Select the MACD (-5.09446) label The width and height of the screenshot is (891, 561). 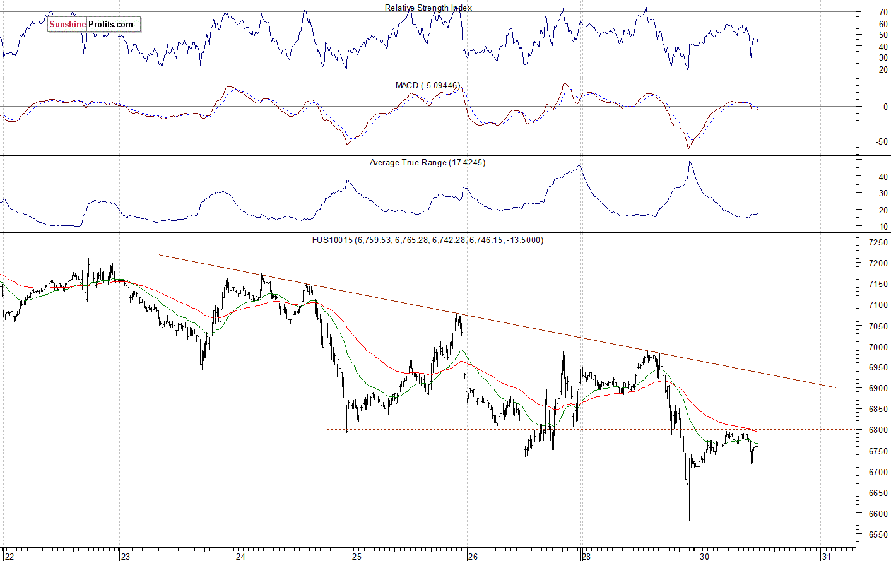coord(427,85)
